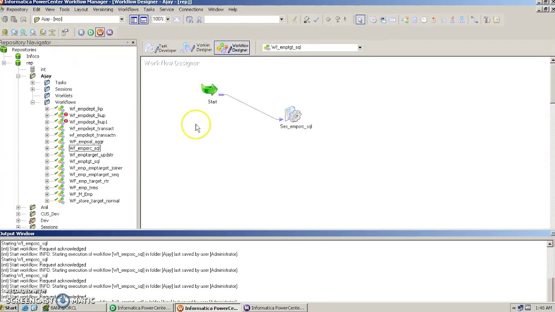Expand the Anil folder node
The width and height of the screenshot is (555, 312).
pos(18,207)
